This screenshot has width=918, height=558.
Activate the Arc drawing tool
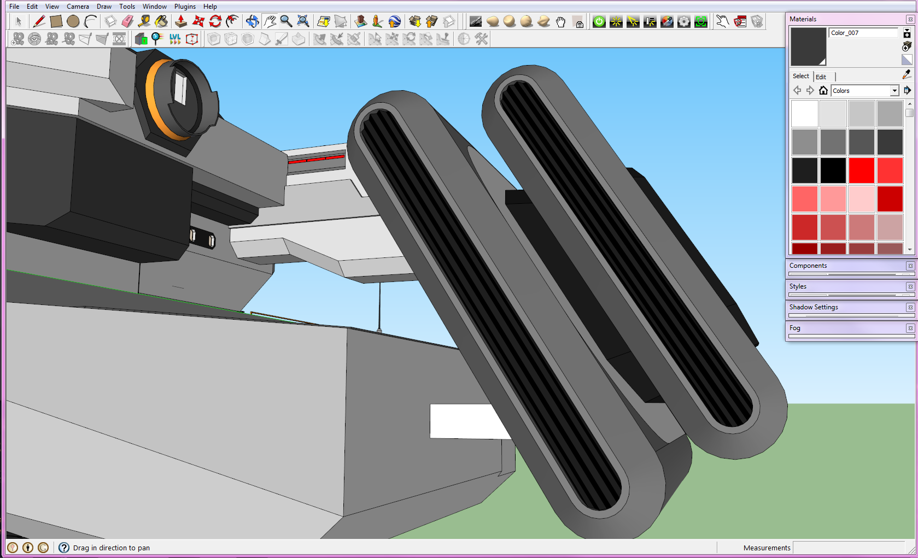click(90, 21)
